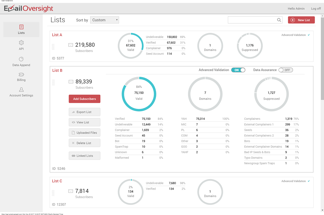Viewport: 324px width, 215px height.
Task: Grab the drag handle of List A
Action: [53, 47]
